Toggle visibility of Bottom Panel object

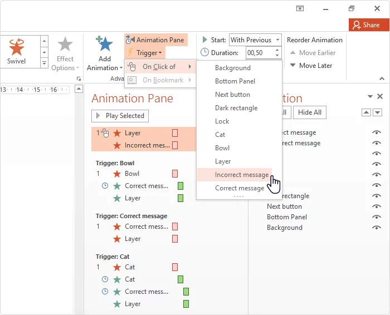point(377,217)
